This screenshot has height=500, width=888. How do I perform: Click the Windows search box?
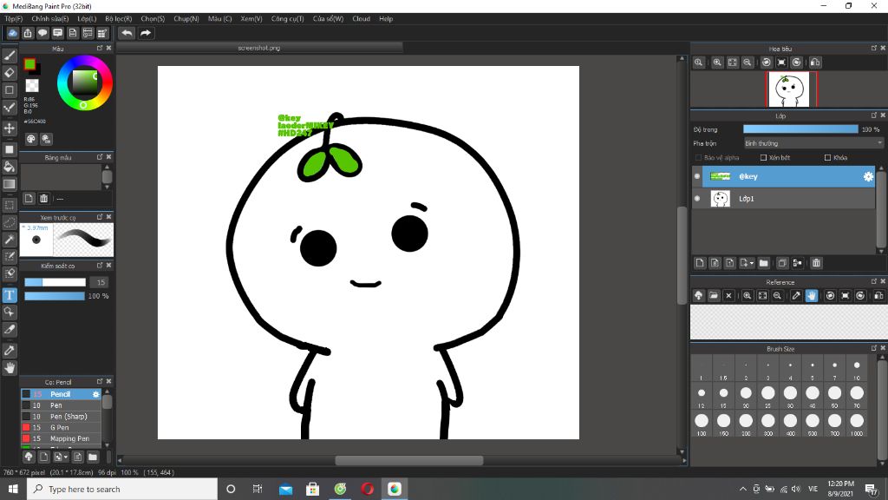[121, 489]
